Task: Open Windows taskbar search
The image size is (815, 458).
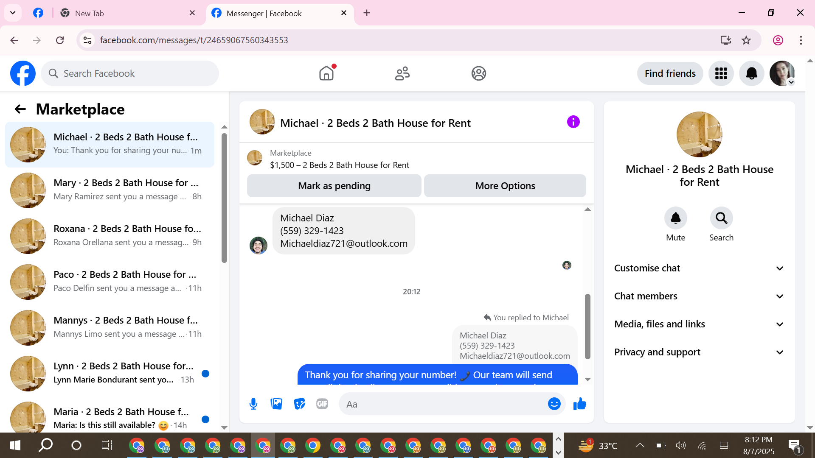Action: click(x=45, y=445)
